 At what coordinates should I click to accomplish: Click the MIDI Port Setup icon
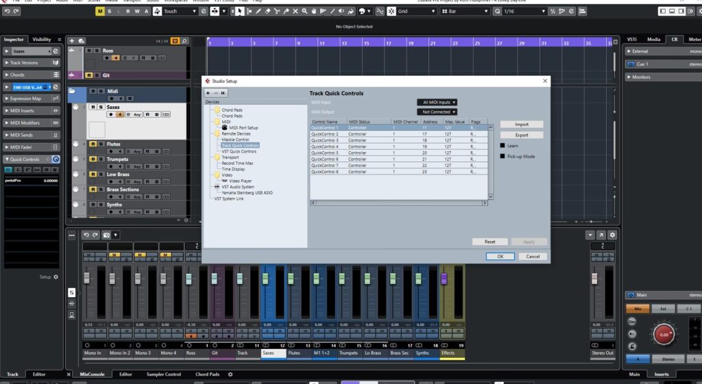(224, 127)
